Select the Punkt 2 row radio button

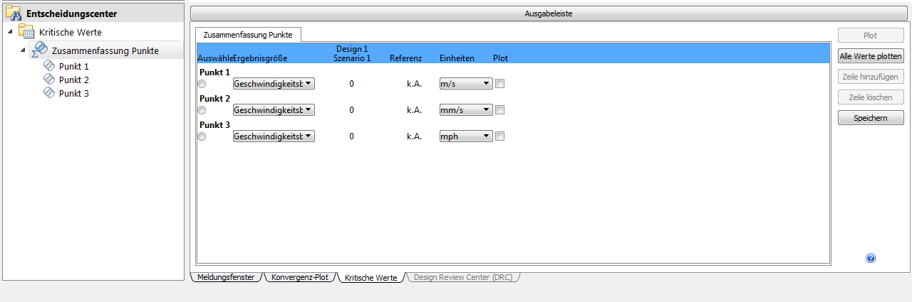pyautogui.click(x=202, y=110)
